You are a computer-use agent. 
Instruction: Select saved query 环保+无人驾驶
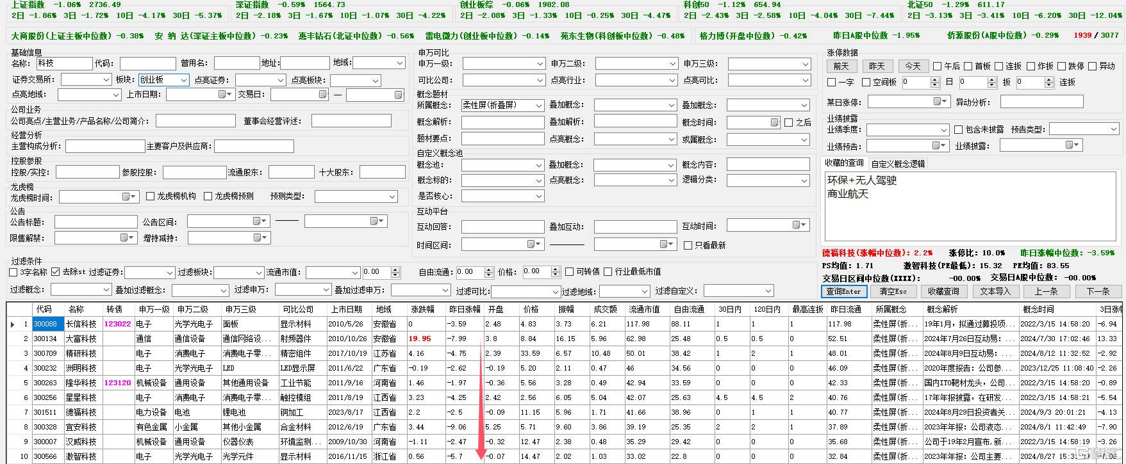(x=862, y=180)
